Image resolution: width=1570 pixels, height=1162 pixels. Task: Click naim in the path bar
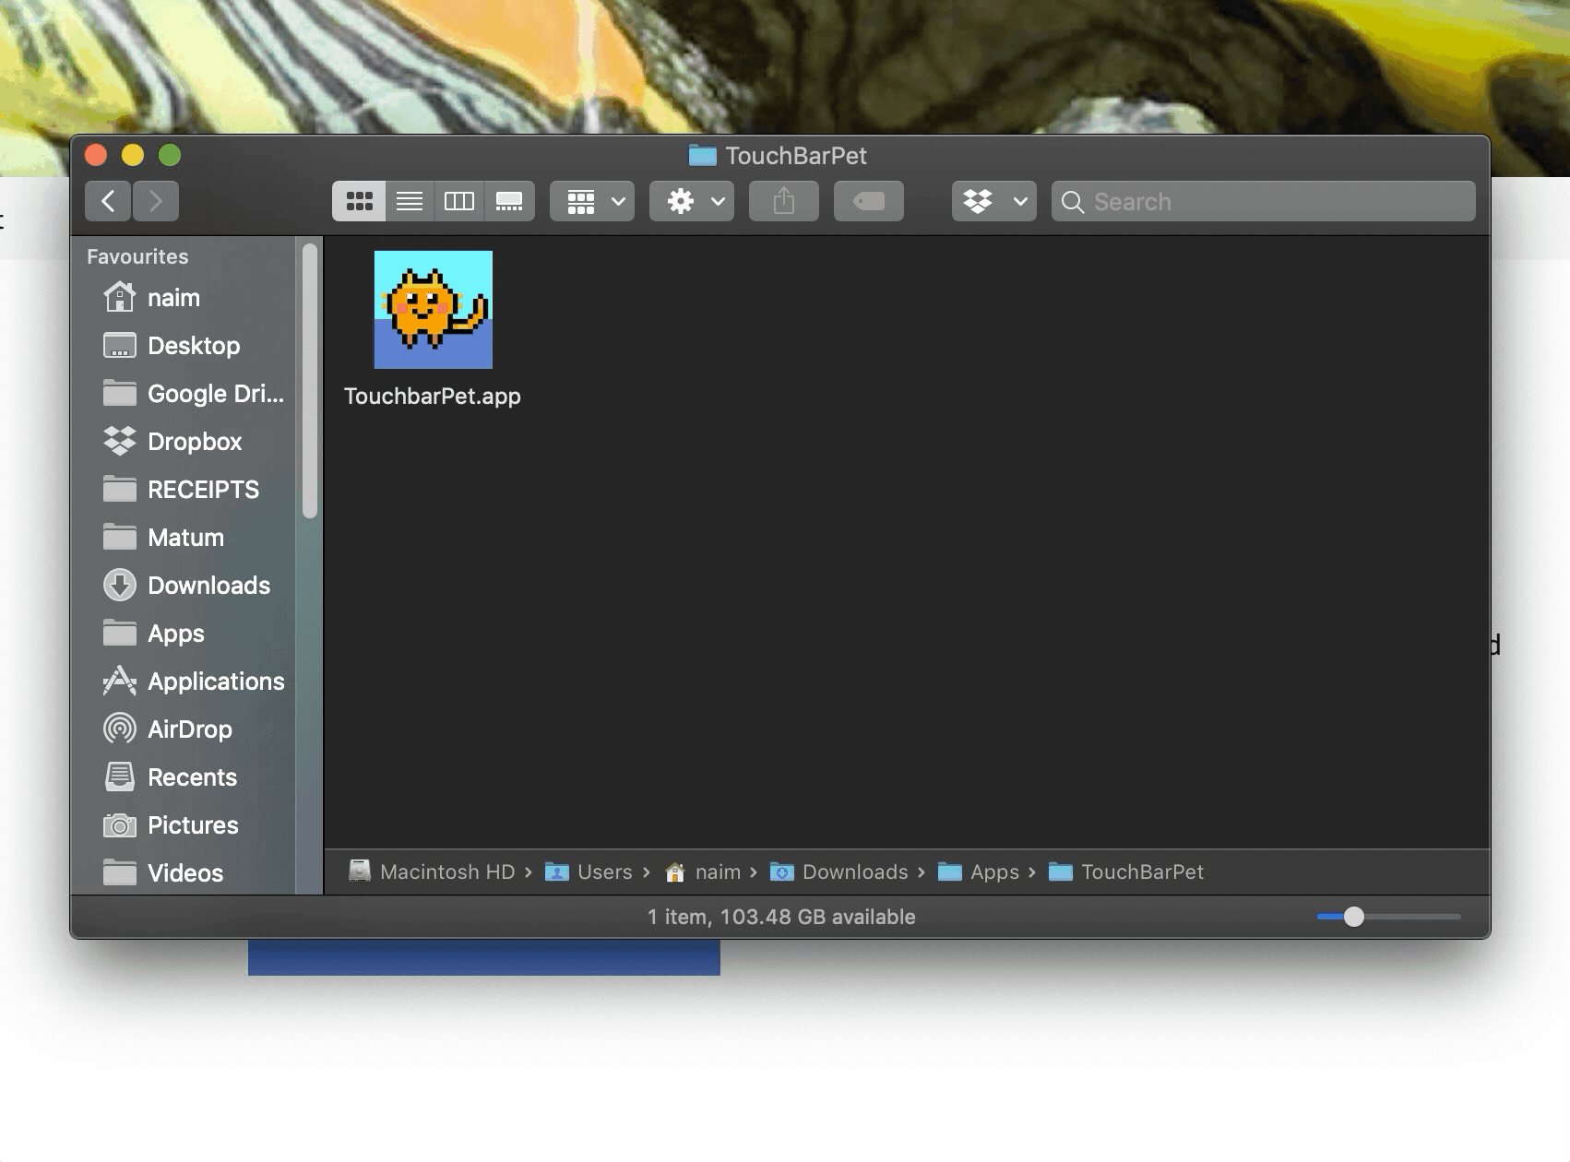703,871
